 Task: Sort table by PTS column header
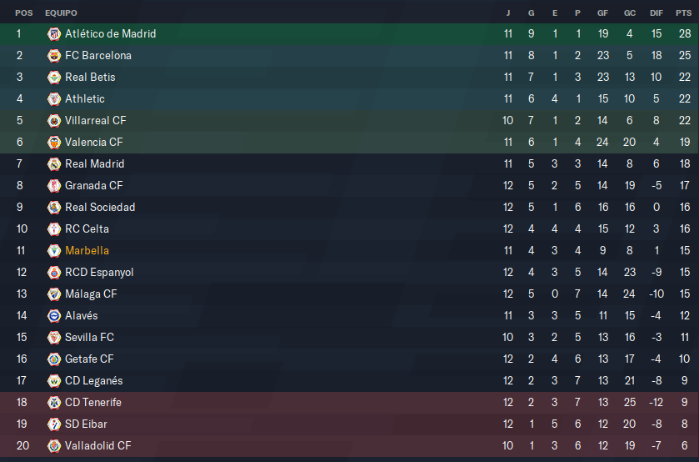pos(683,13)
